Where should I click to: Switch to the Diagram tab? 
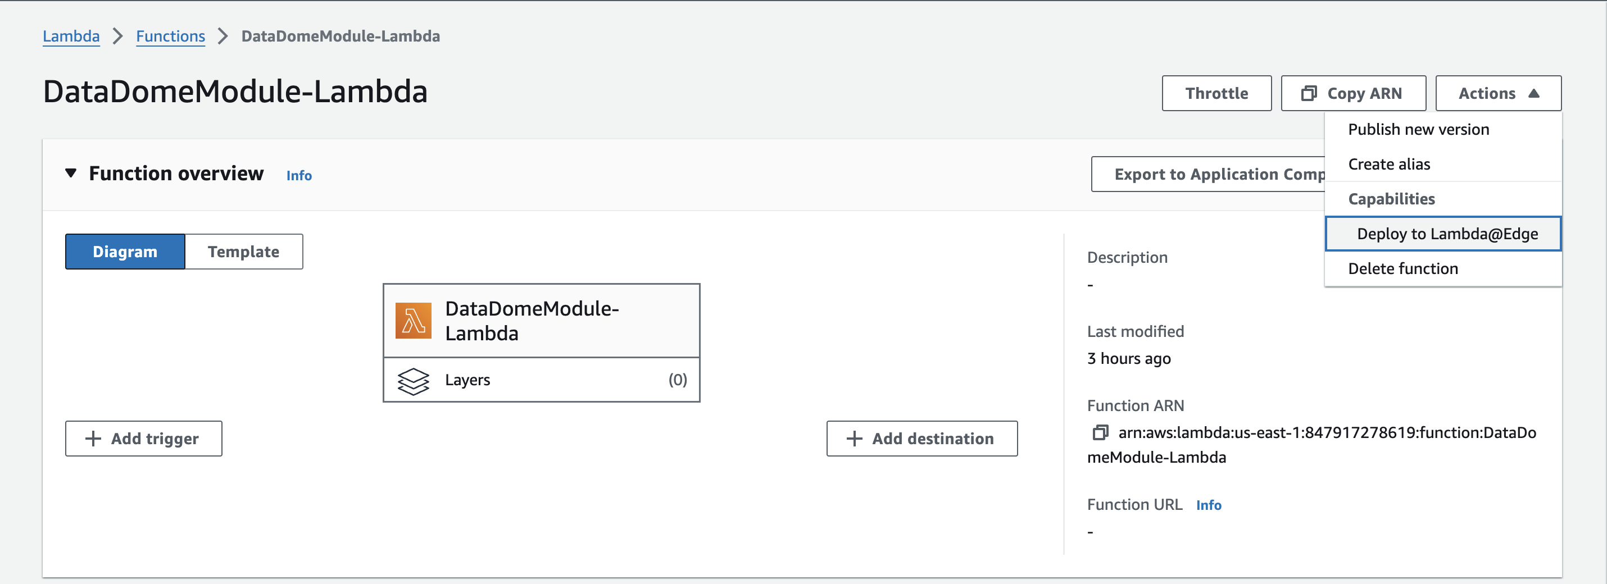[125, 252]
